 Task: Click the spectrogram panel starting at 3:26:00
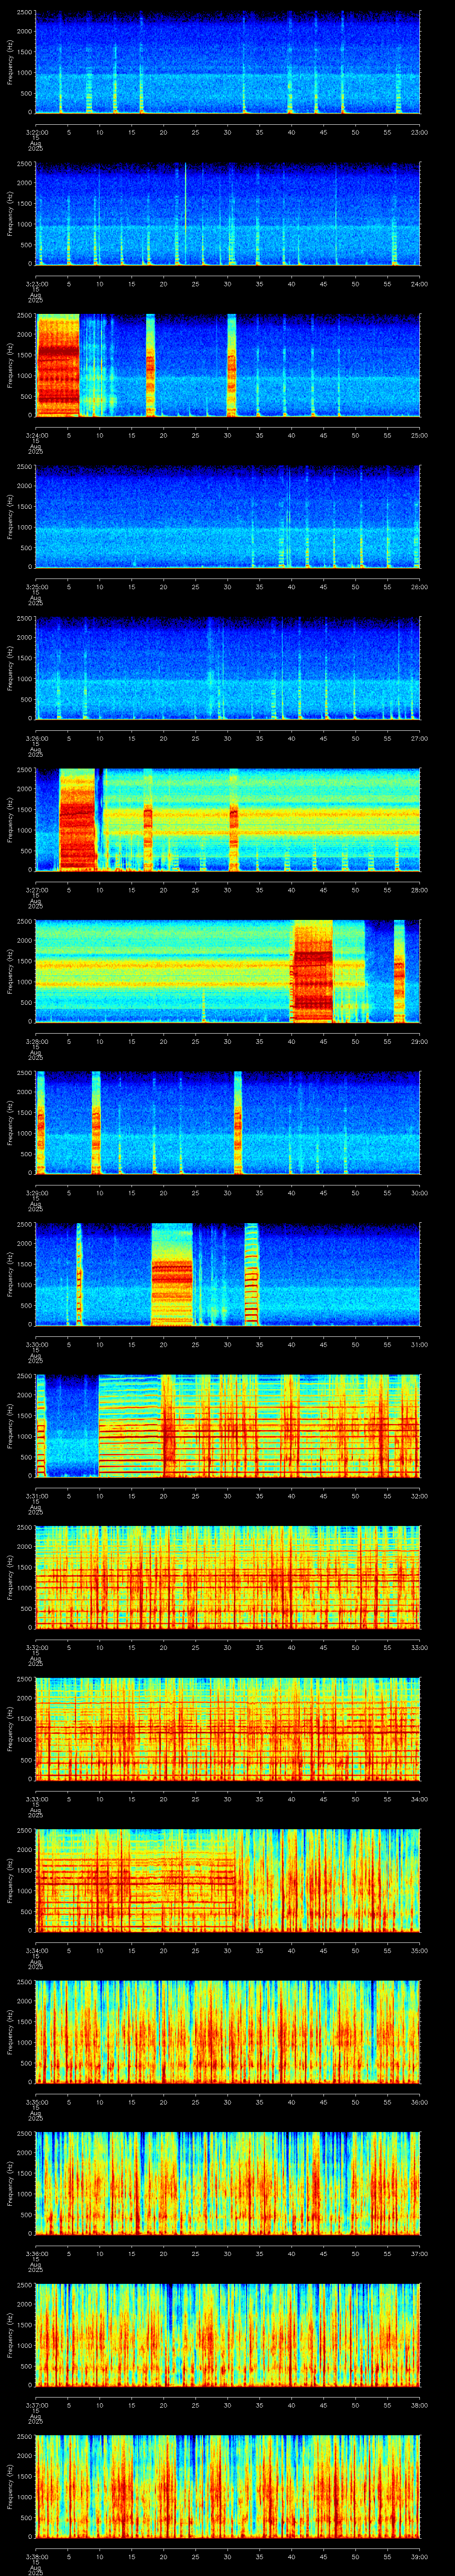[228, 669]
